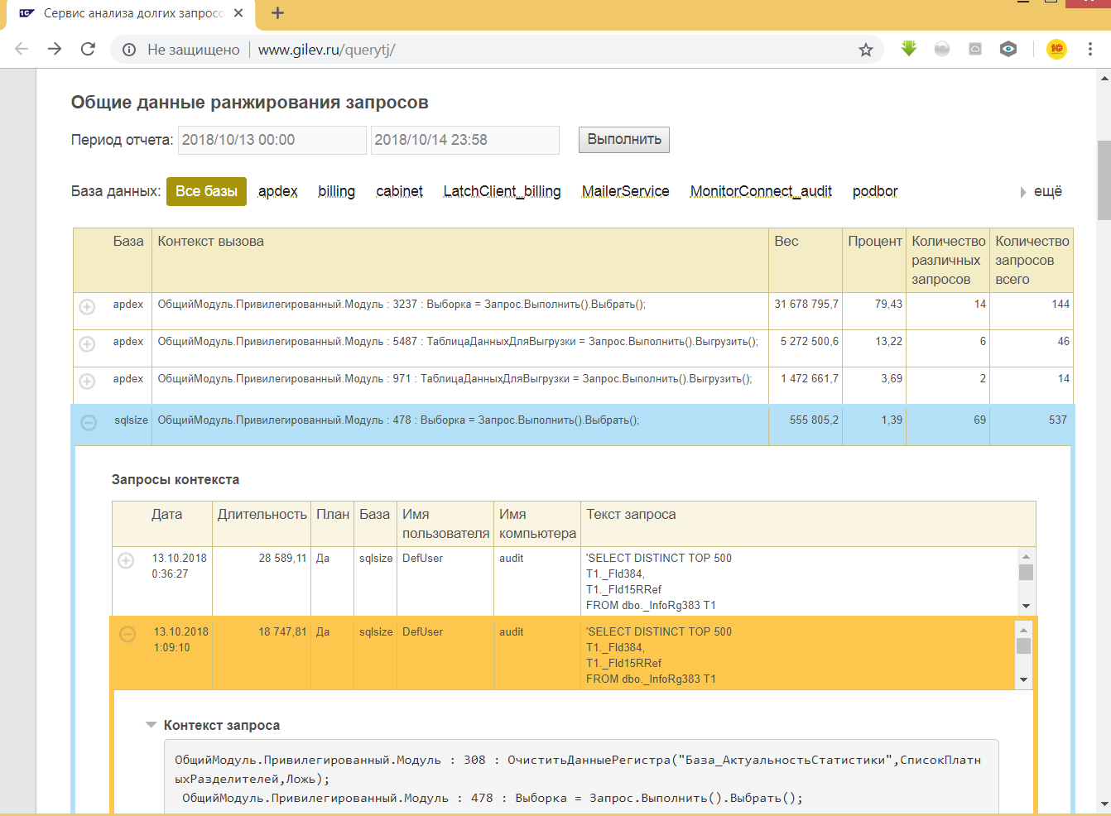Go back to the previous page
This screenshot has height=816, width=1111.
pos(22,50)
